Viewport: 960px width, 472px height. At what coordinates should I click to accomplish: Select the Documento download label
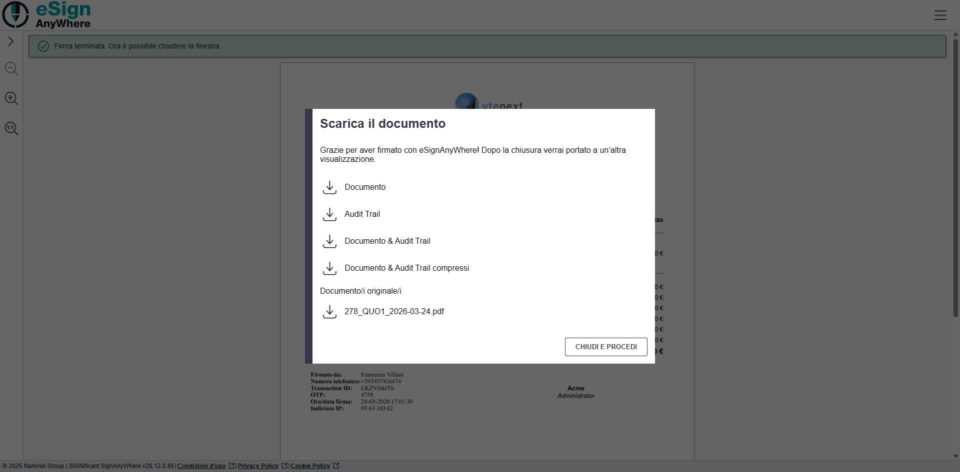click(365, 187)
